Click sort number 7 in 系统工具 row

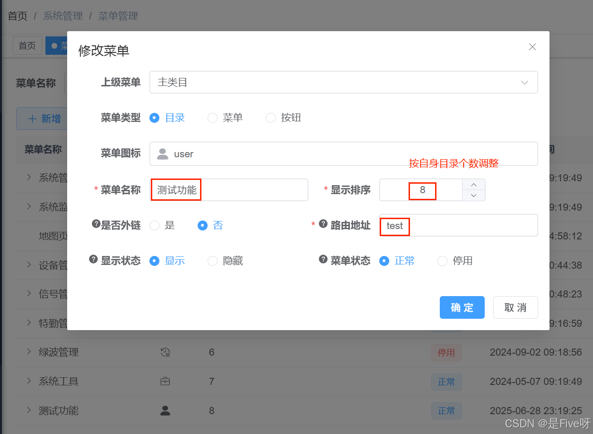point(211,382)
